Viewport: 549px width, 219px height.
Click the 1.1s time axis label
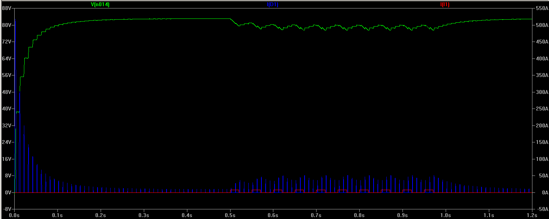[489, 216]
